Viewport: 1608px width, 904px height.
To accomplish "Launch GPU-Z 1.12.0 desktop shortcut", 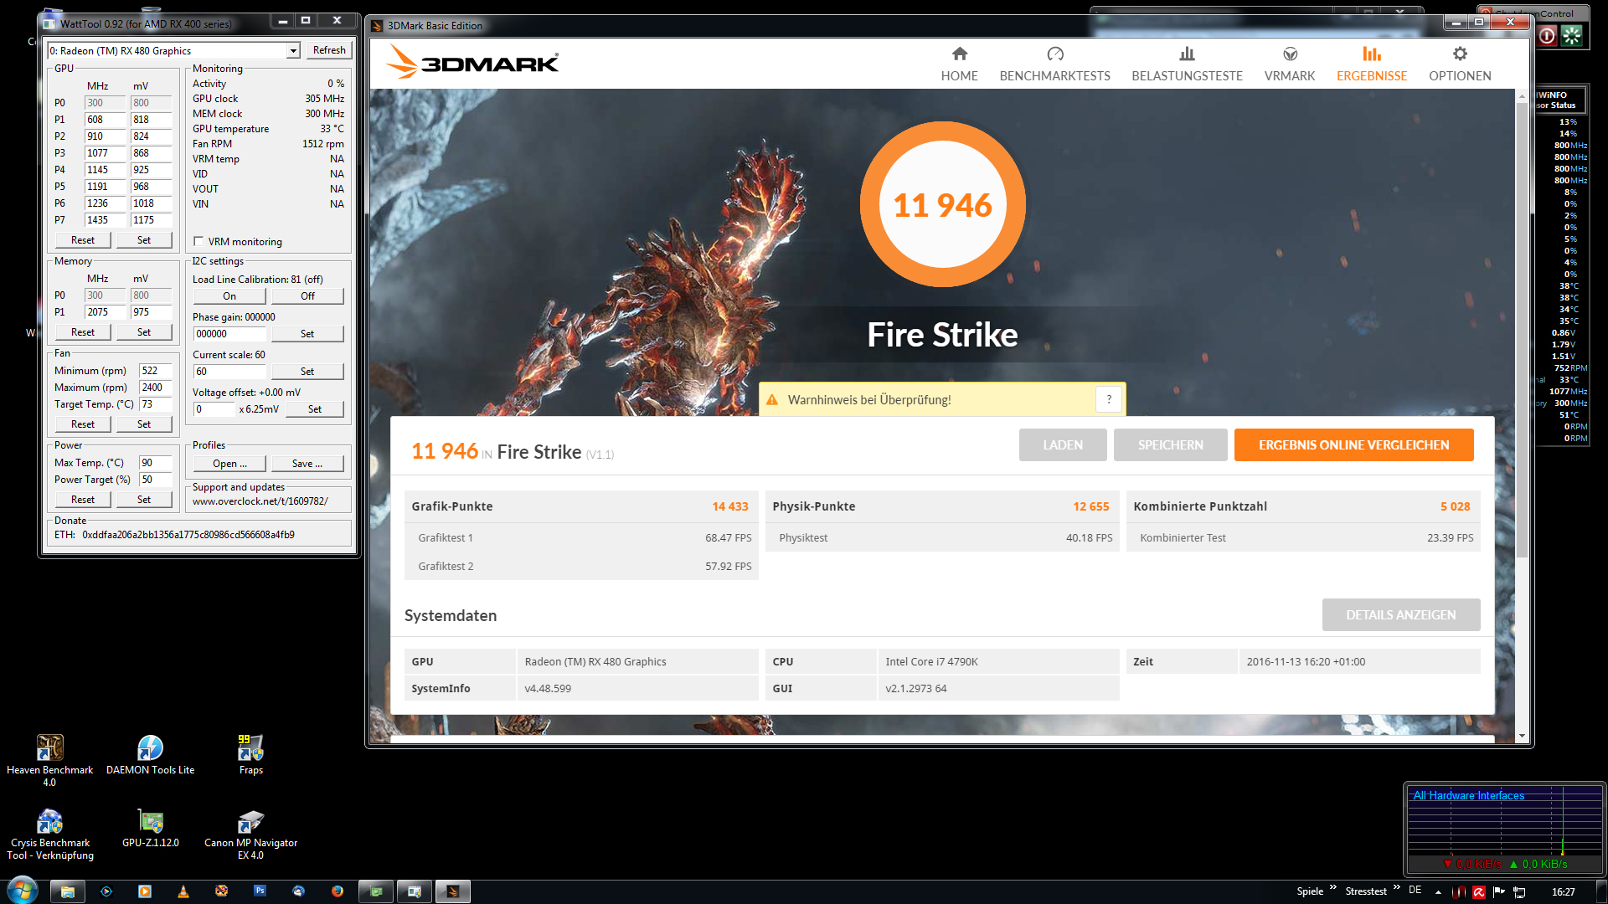I will pyautogui.click(x=151, y=822).
